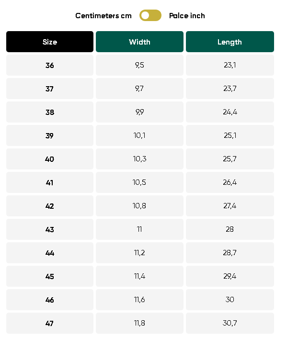287x338 pixels.
Task: Click the length value 28 for size 43
Action: [x=230, y=229]
